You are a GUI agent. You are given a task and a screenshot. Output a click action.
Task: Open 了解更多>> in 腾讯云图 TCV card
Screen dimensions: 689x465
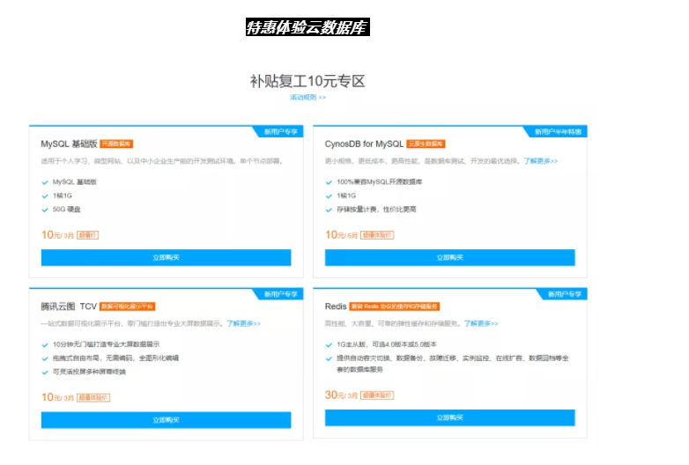(243, 323)
